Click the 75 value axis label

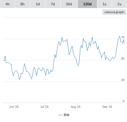point(123,37)
